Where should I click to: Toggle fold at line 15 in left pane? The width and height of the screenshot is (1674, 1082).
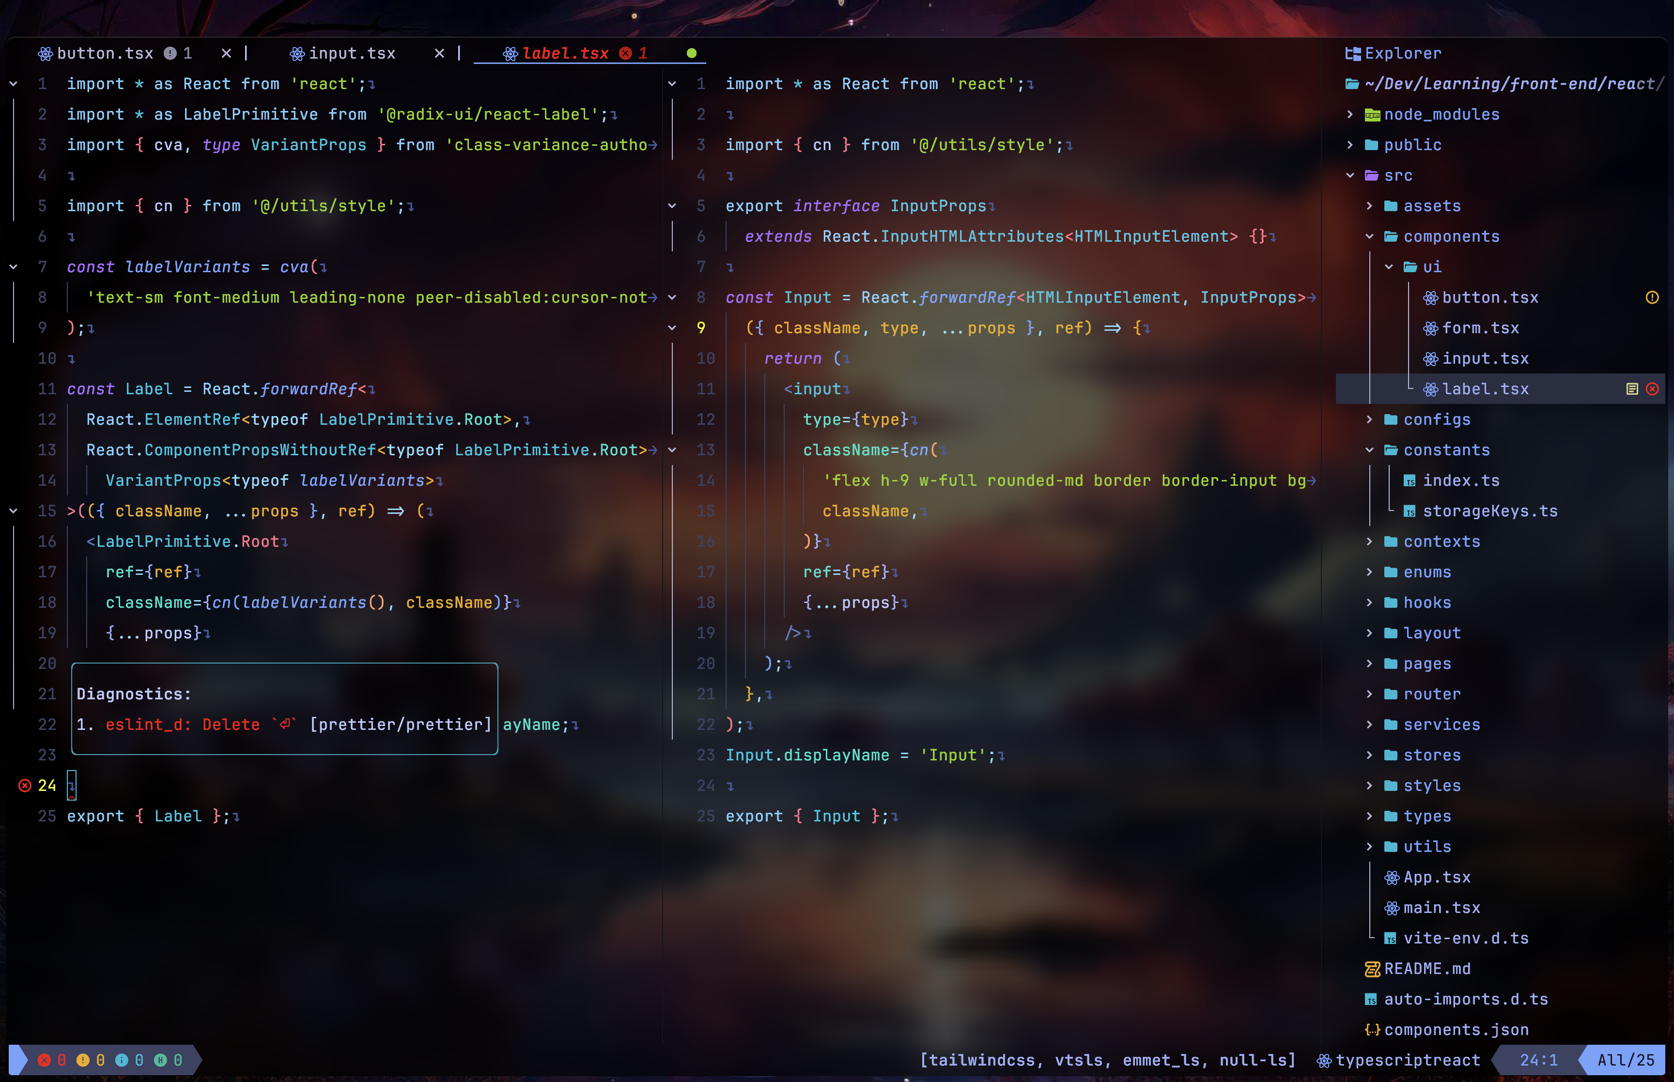pyautogui.click(x=14, y=511)
